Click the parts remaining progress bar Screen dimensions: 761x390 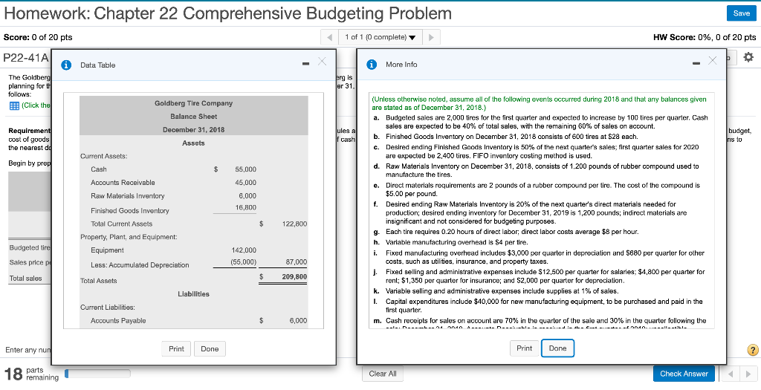(97, 374)
